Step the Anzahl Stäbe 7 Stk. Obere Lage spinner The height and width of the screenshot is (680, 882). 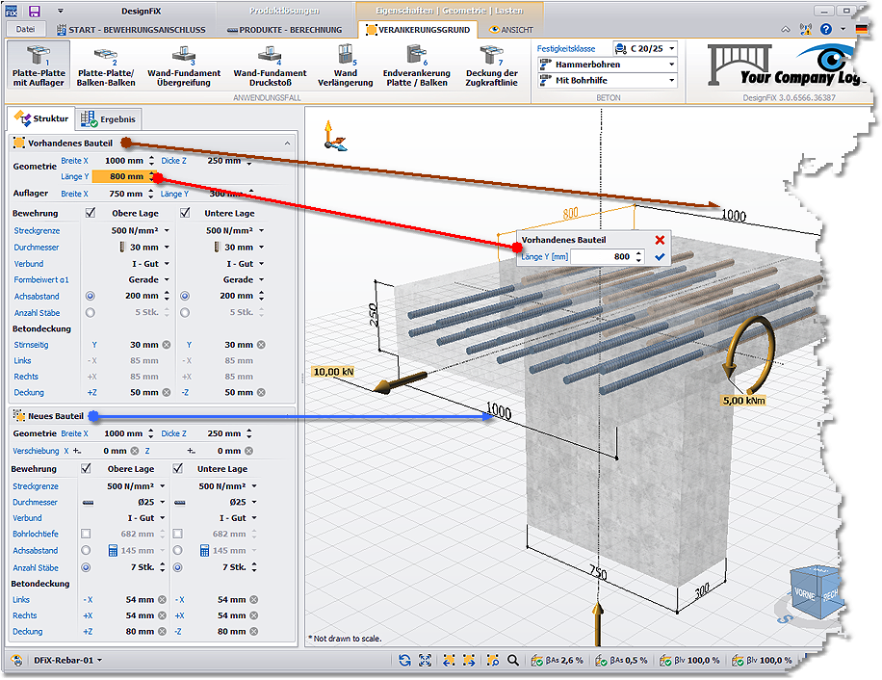coord(163,567)
